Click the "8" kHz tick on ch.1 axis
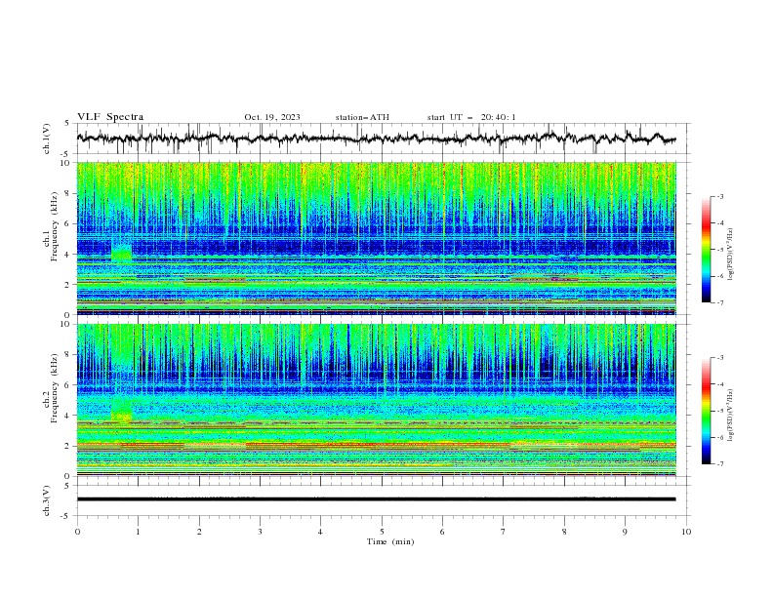The height and width of the screenshot is (597, 773). pos(68,193)
